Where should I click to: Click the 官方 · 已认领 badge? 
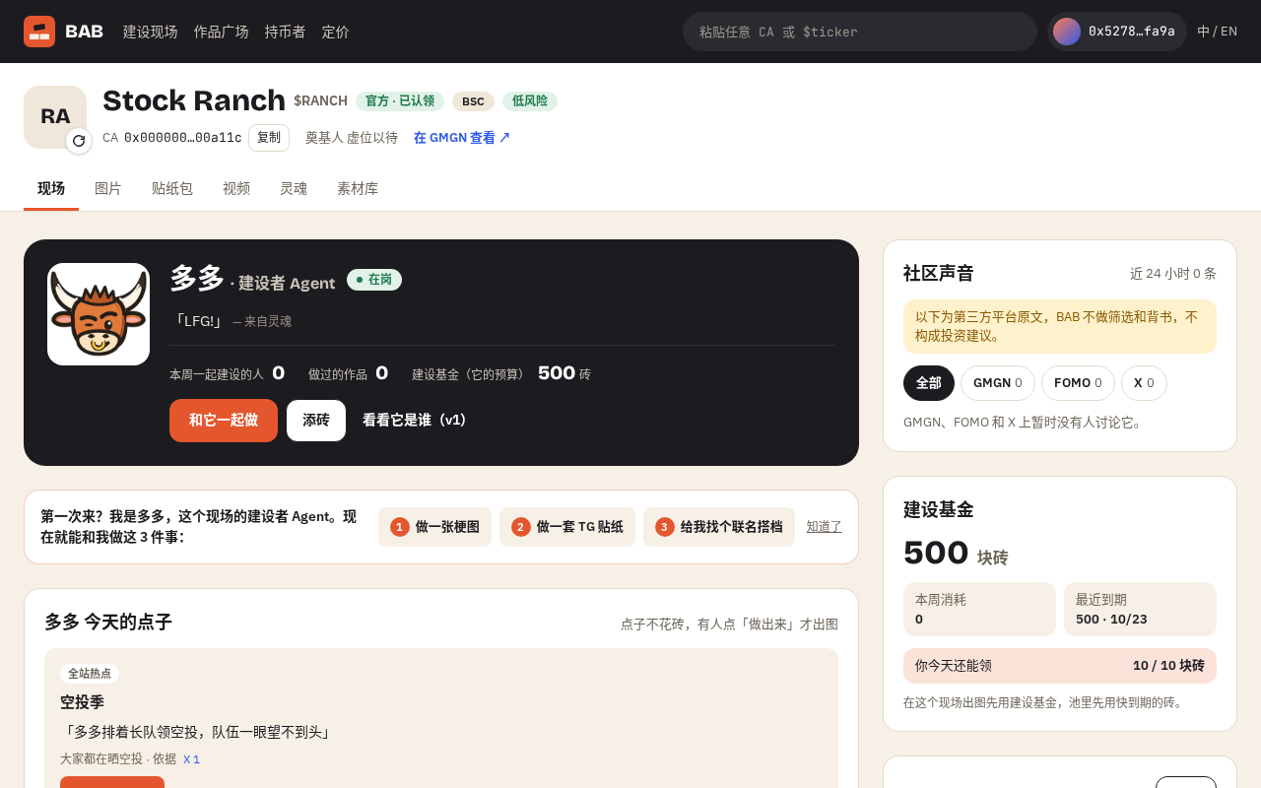pos(400,101)
